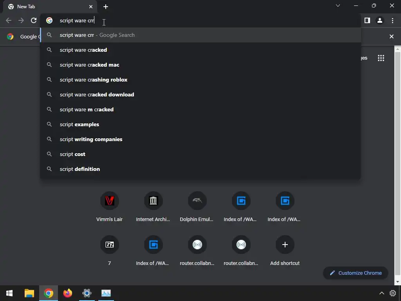Screen dimensions: 401x301
Task: Click the Customize Chrome button
Action: pos(356,273)
